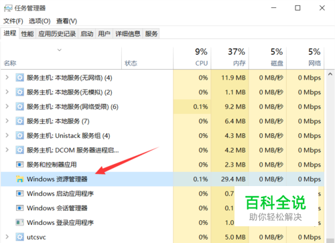
Task: Switch to the 性能 tab
Action: coord(27,34)
